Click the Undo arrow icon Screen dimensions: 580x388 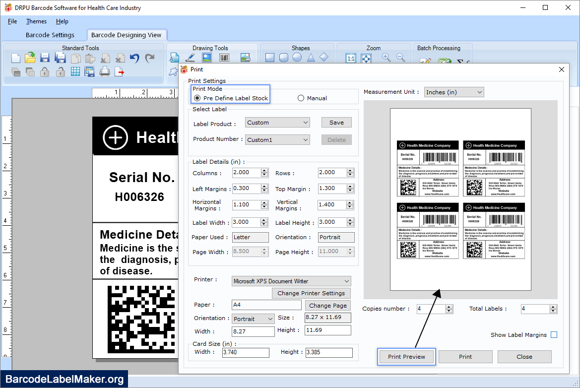[133, 59]
